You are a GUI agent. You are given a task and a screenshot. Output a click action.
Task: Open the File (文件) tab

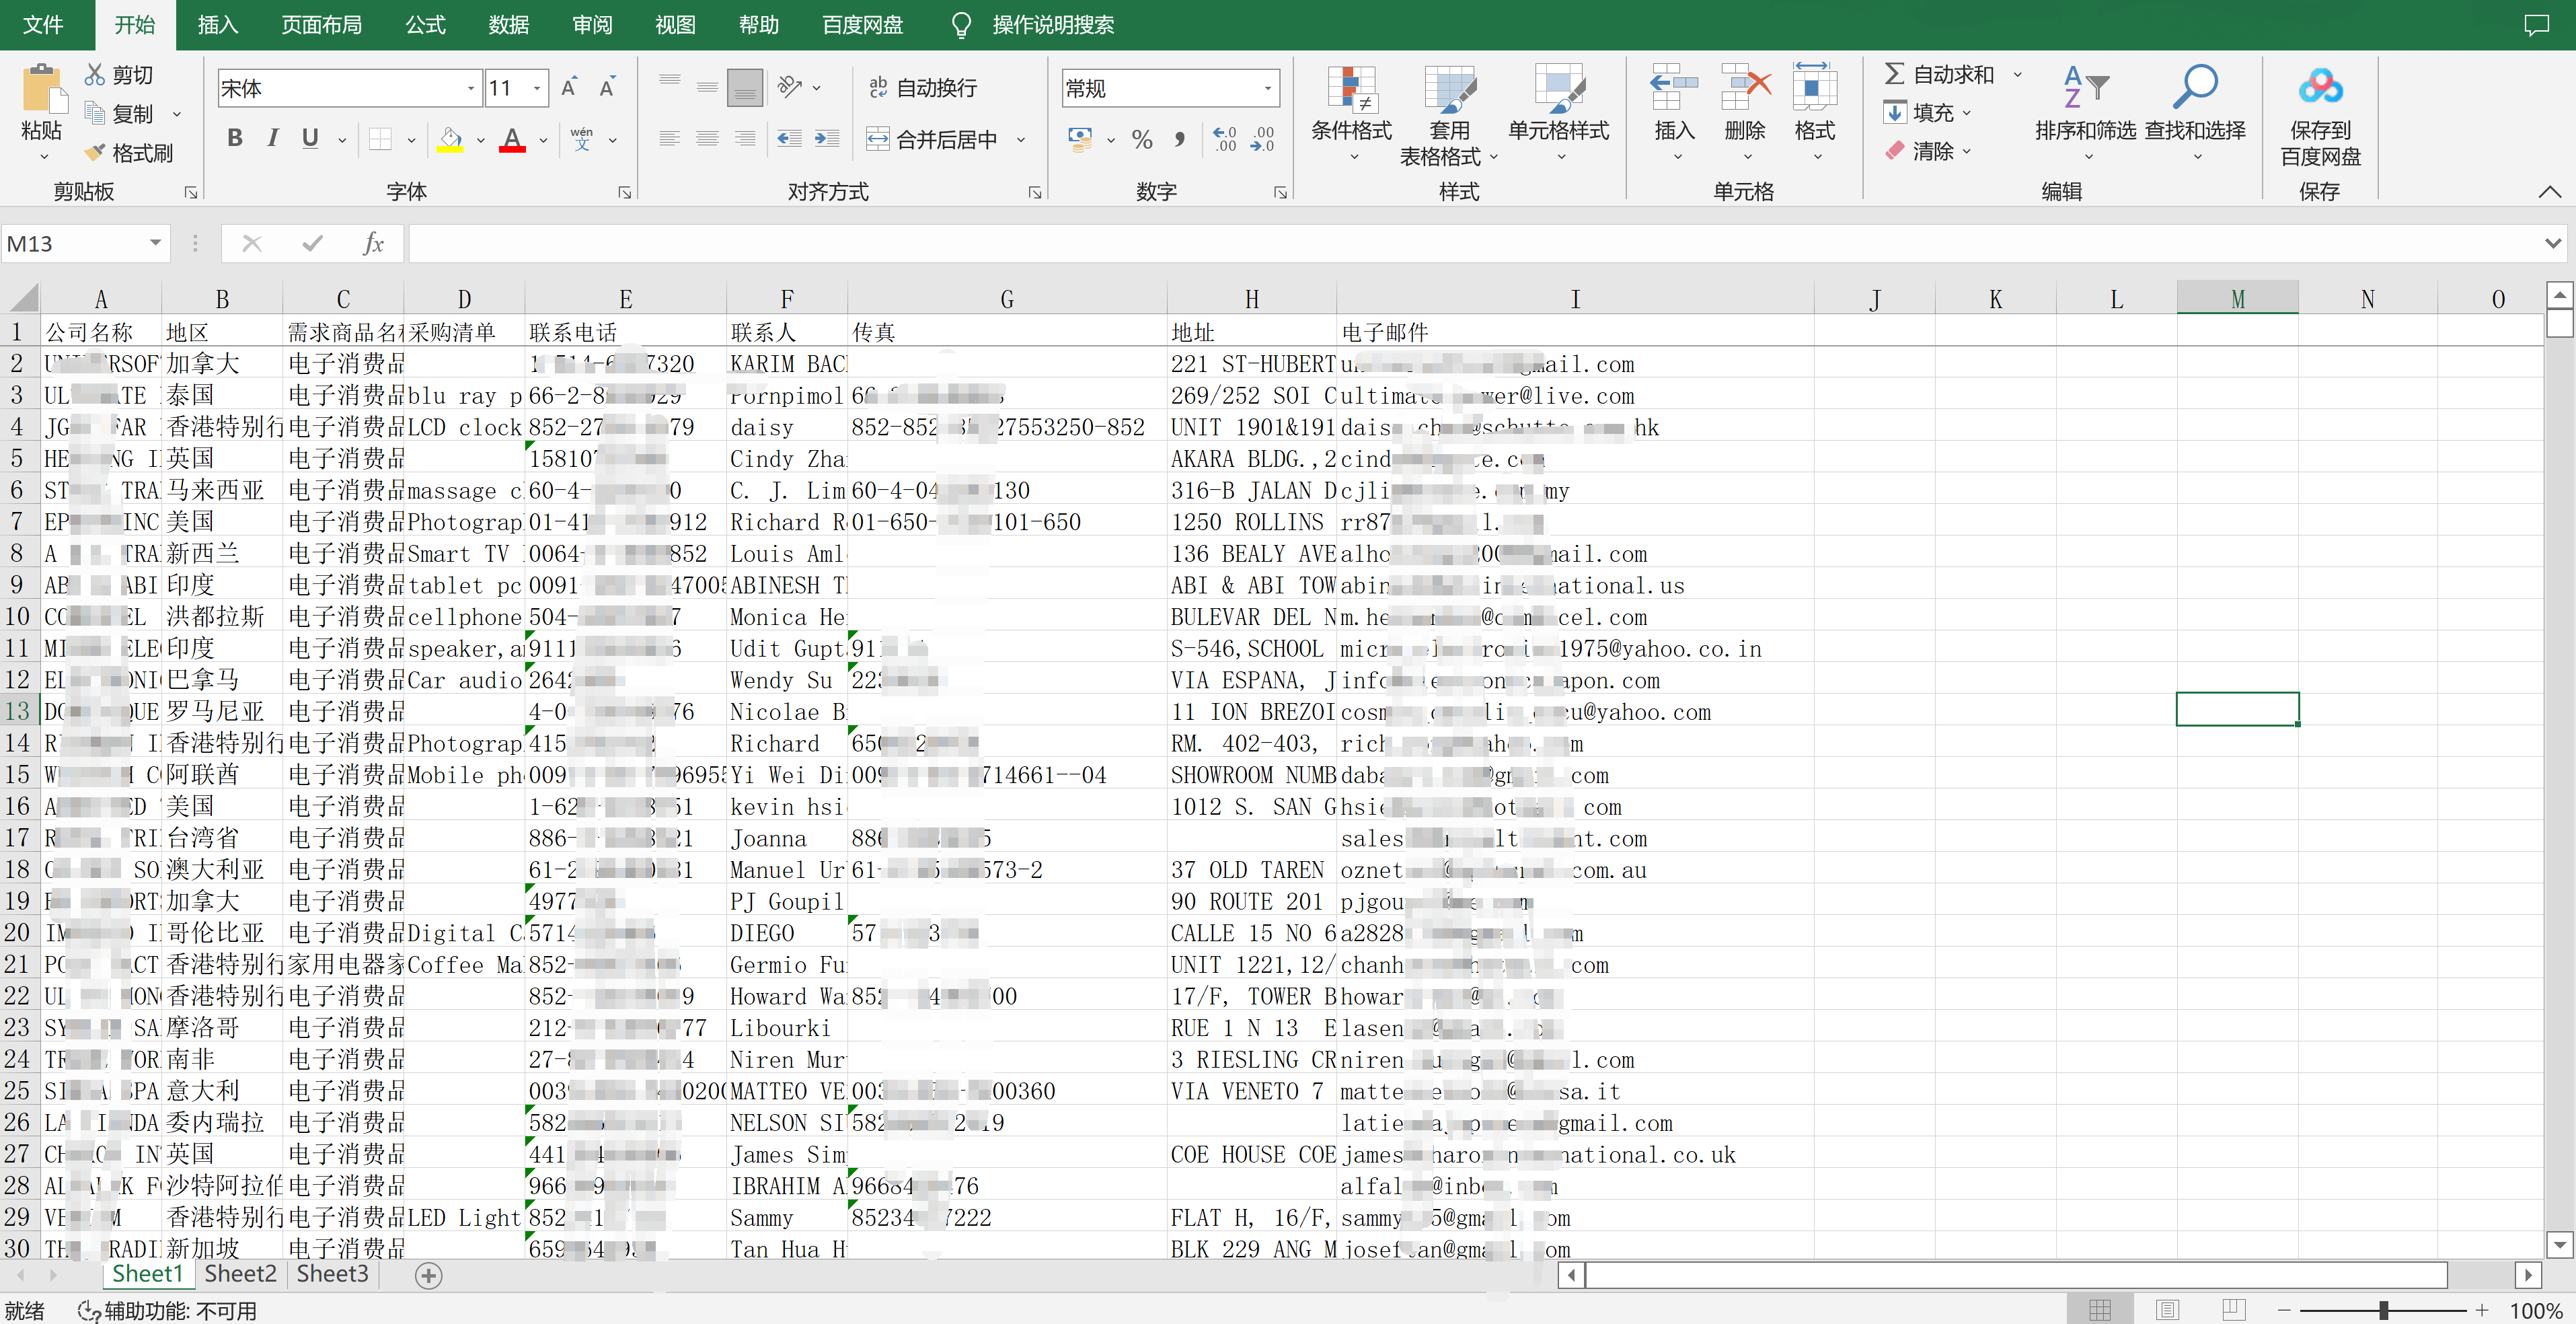(x=43, y=25)
